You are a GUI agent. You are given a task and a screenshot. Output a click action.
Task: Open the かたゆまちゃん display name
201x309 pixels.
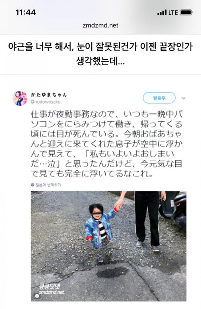[49, 95]
